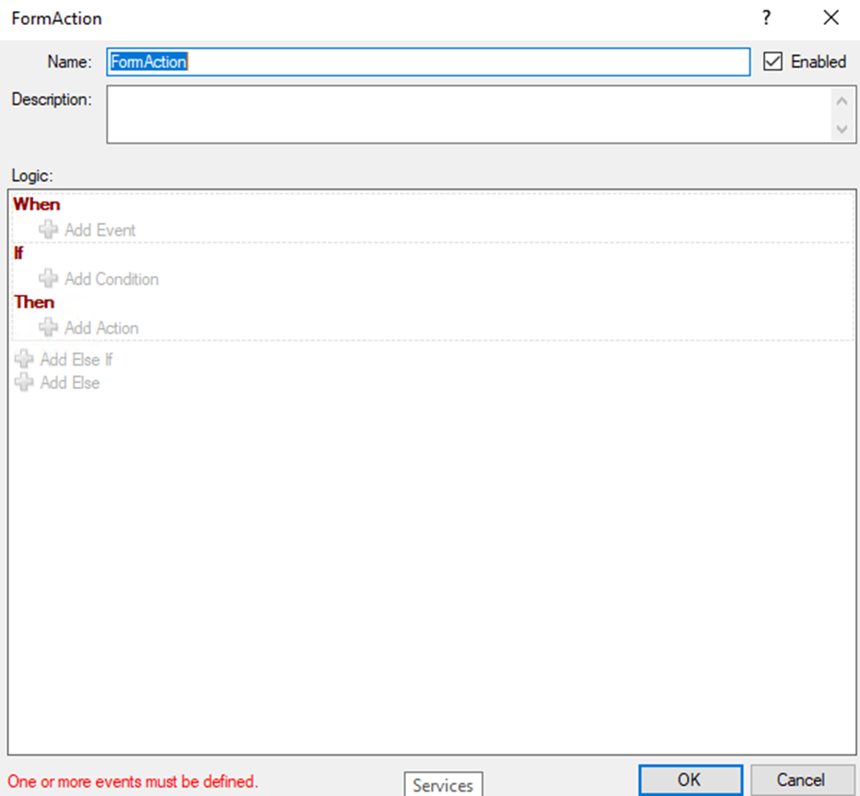Image resolution: width=860 pixels, height=796 pixels.
Task: Dismiss the dialog using Cancel
Action: (799, 779)
